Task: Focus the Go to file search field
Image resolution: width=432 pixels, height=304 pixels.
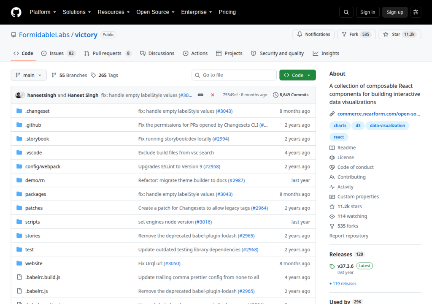Action: click(234, 75)
